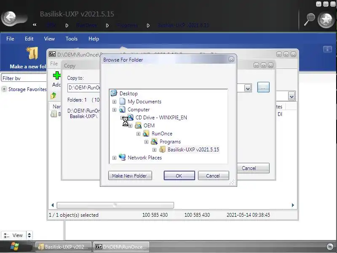The image size is (337, 253).
Task: Click the Name column header in 7-Zip
Action: (56, 107)
